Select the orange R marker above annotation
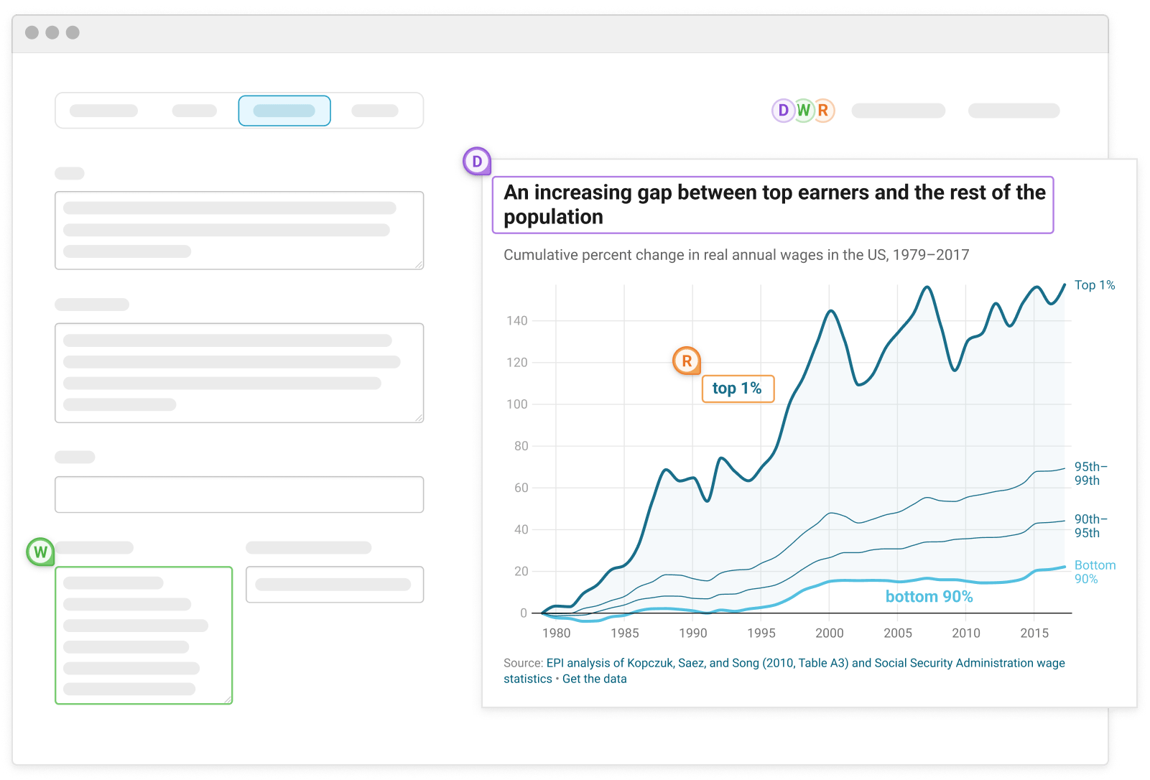Viewport: 1150px width, 780px height. pyautogui.click(x=687, y=361)
